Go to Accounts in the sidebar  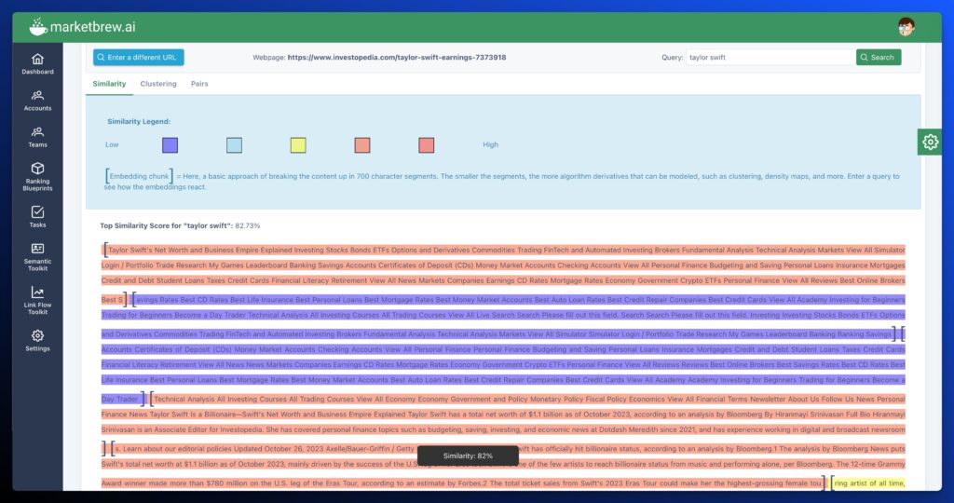pos(37,100)
